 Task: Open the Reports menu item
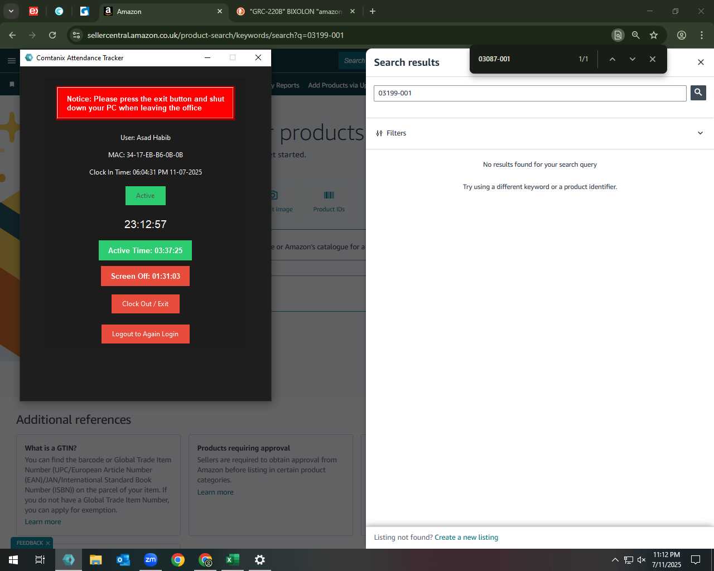point(287,85)
